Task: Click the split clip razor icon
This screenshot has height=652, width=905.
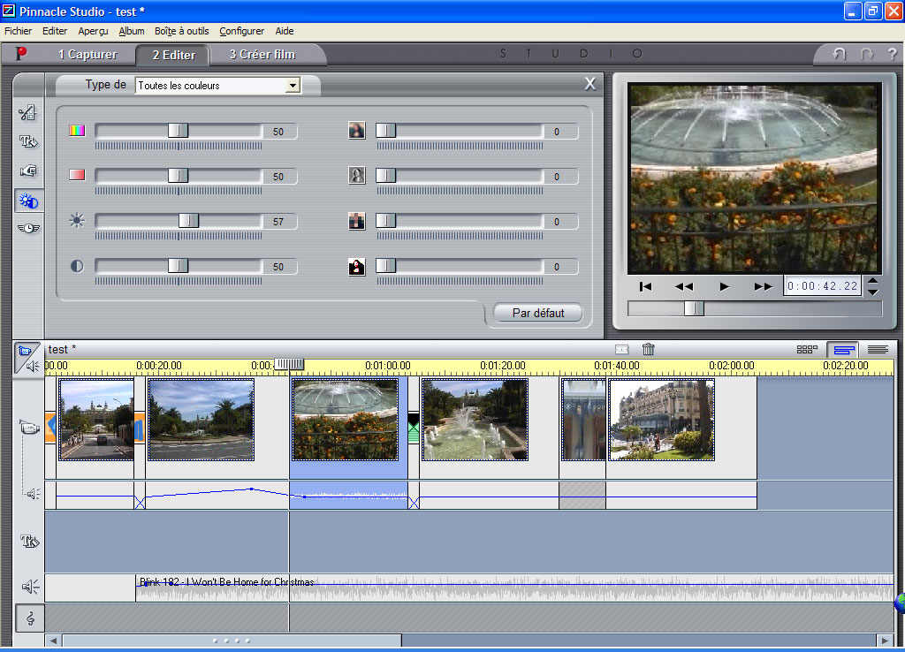Action: click(x=621, y=349)
